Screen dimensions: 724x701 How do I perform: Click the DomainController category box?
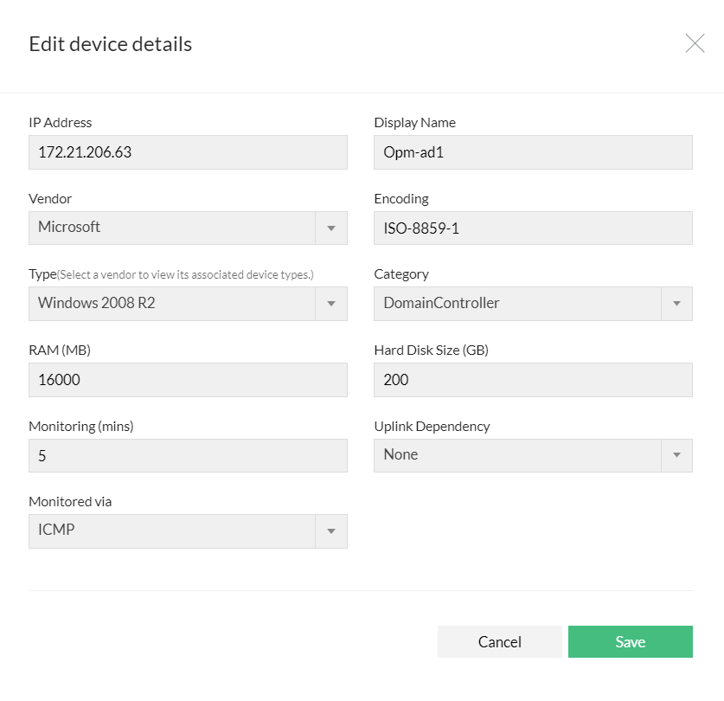[x=516, y=304]
